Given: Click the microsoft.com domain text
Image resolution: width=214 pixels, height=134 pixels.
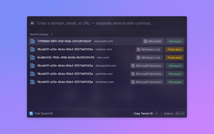Looking at the screenshot, I should pyautogui.click(x=103, y=41).
